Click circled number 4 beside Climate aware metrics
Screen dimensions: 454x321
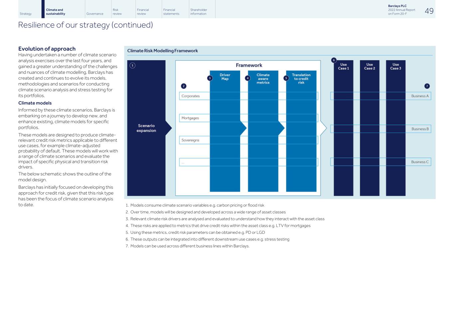pos(247,78)
